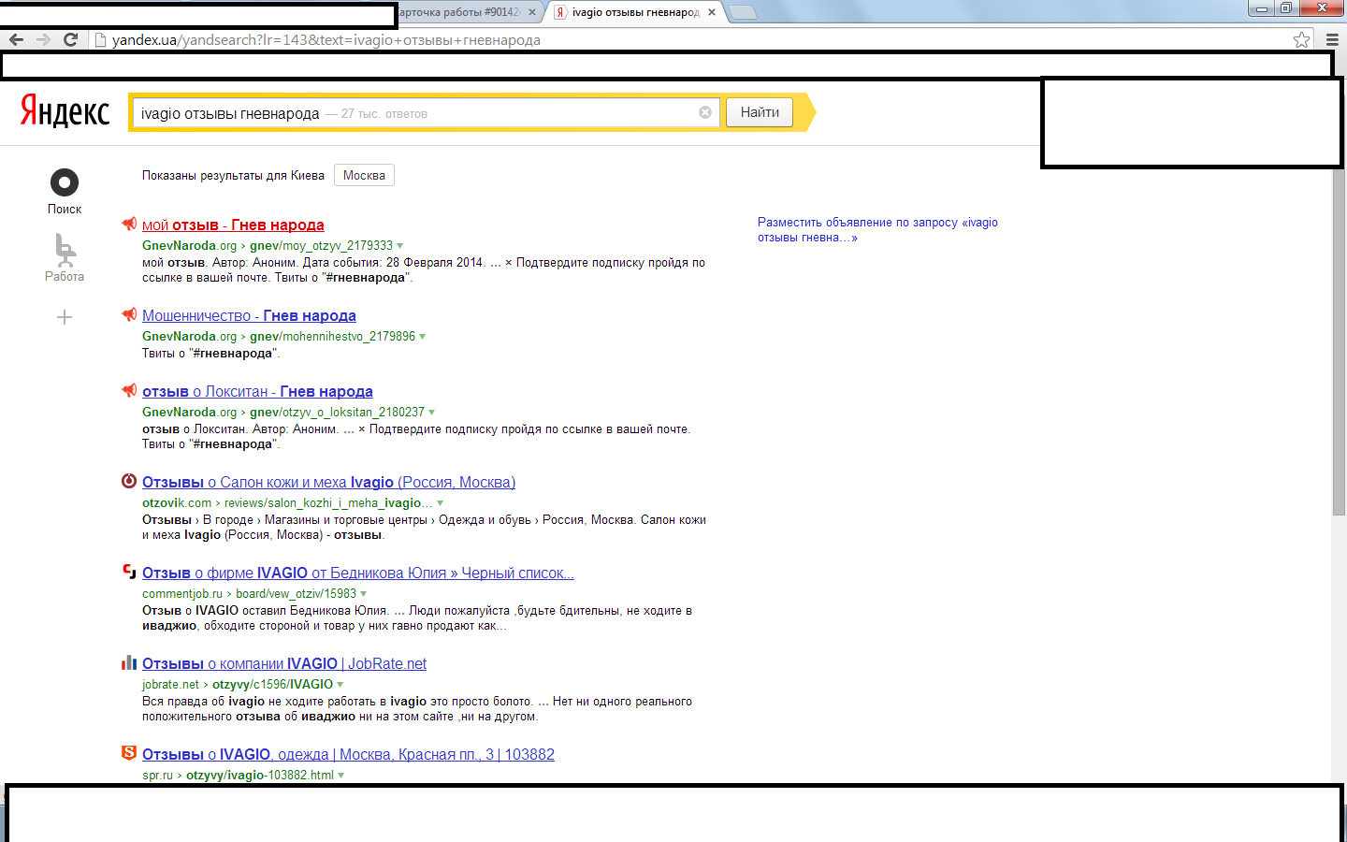Screen dimensions: 1347x842
Task: Click the spr.ru favicon beside IVAGIO одежда
Action: [129, 753]
